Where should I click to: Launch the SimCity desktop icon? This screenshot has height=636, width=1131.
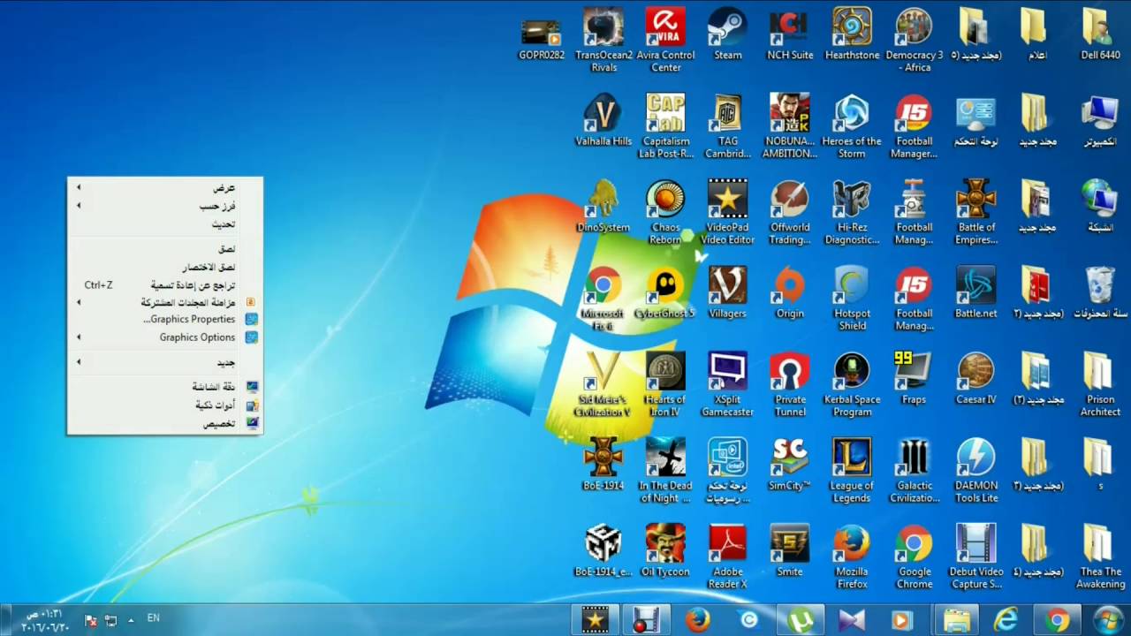point(789,466)
